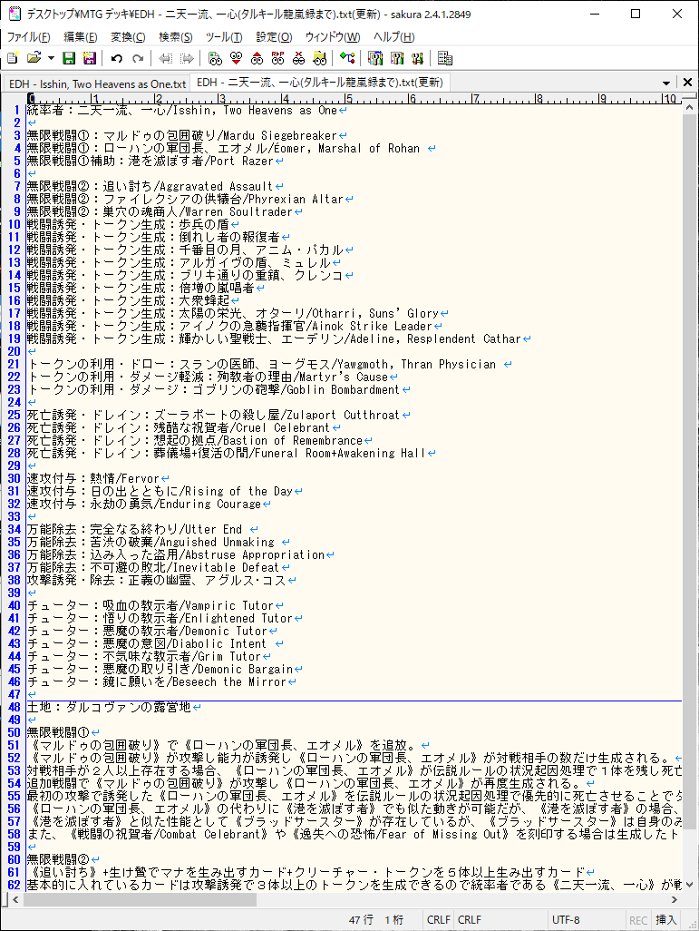Click the vertical scrollbar down arrow

tap(689, 884)
